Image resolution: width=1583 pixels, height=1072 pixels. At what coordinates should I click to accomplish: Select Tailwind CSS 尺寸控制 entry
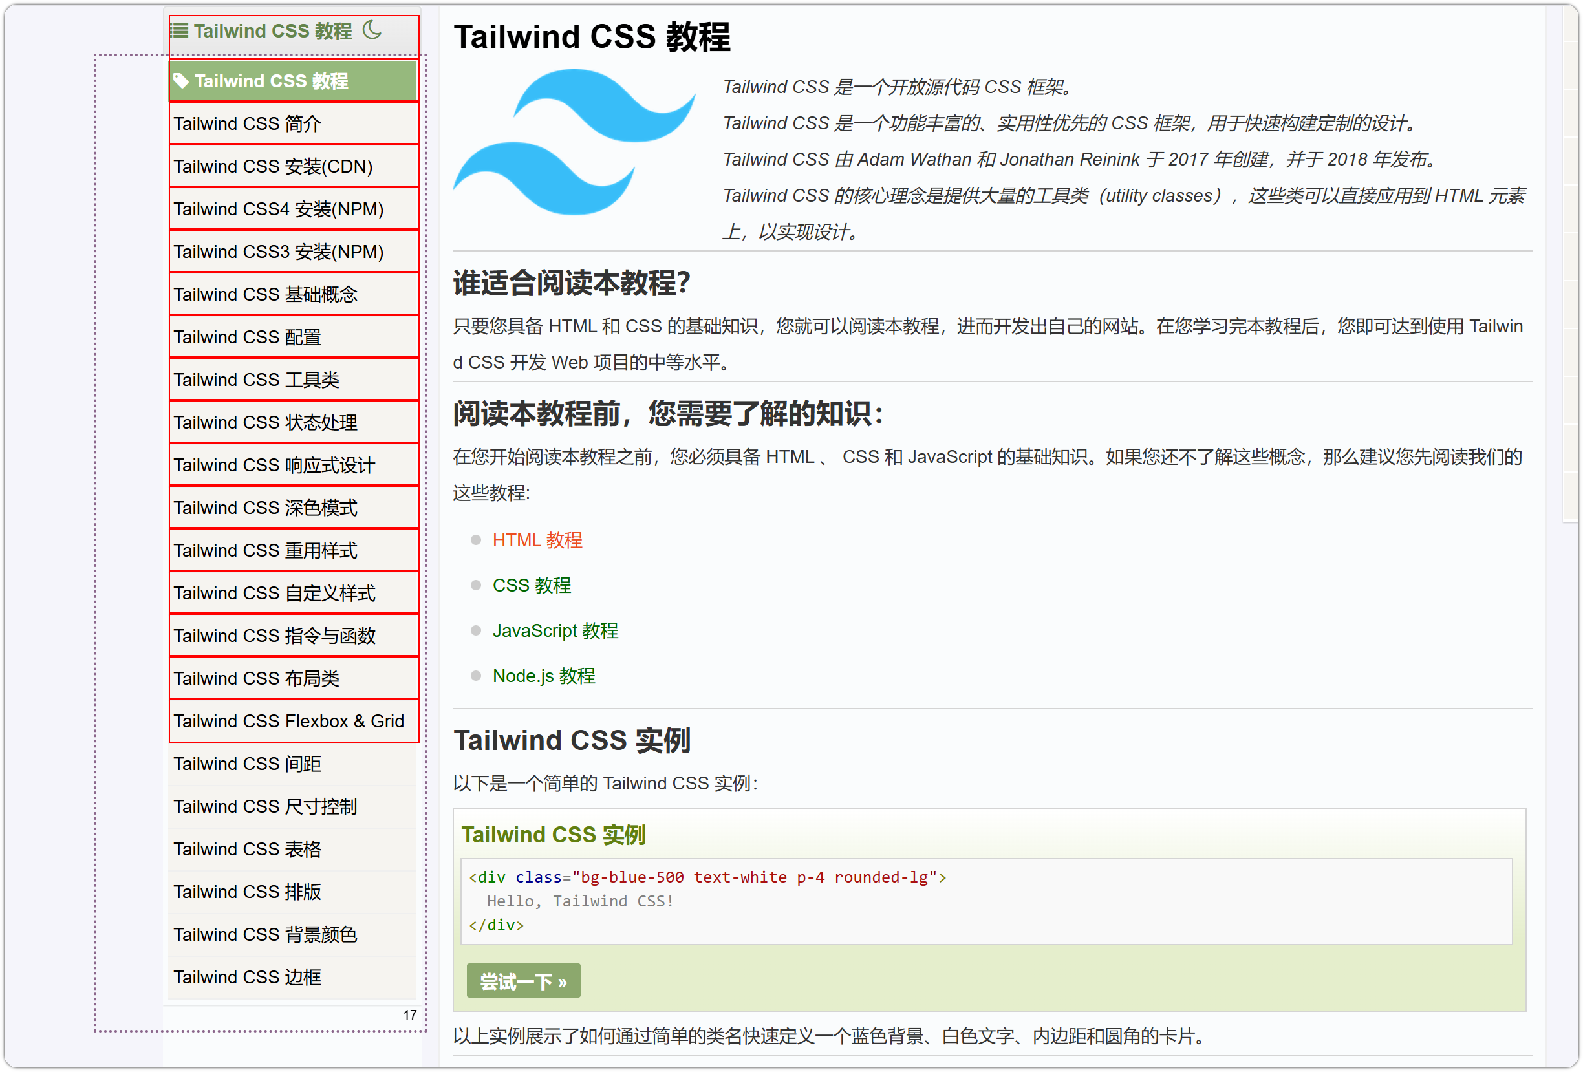pyautogui.click(x=292, y=807)
